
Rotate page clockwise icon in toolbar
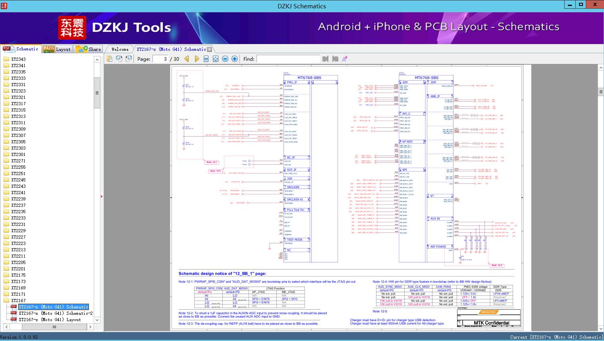pos(119,59)
